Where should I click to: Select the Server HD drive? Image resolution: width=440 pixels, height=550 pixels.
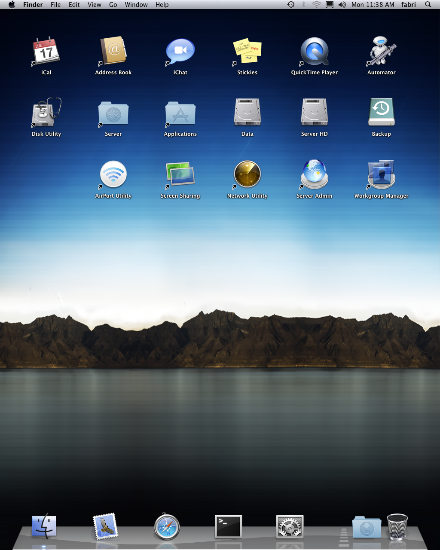(x=315, y=112)
